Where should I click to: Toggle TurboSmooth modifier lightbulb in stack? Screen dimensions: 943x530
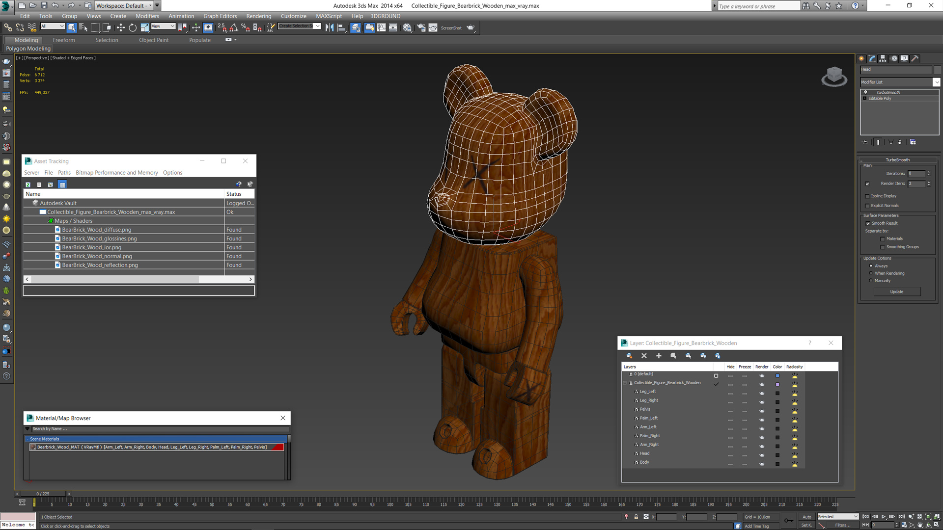click(x=865, y=92)
